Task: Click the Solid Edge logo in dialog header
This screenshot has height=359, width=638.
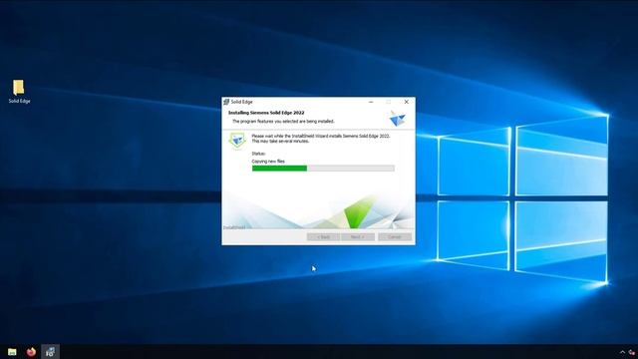Action: [x=397, y=119]
